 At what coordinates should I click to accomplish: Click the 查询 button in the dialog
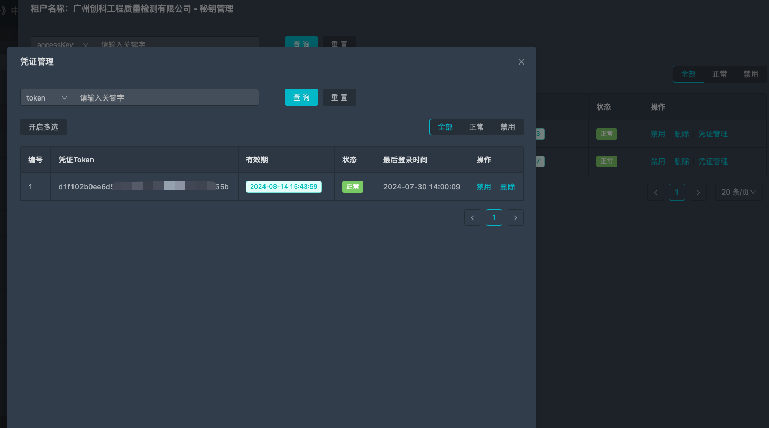[301, 97]
